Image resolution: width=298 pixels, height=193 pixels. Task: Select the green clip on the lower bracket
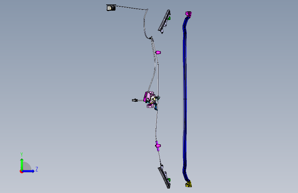169,180
